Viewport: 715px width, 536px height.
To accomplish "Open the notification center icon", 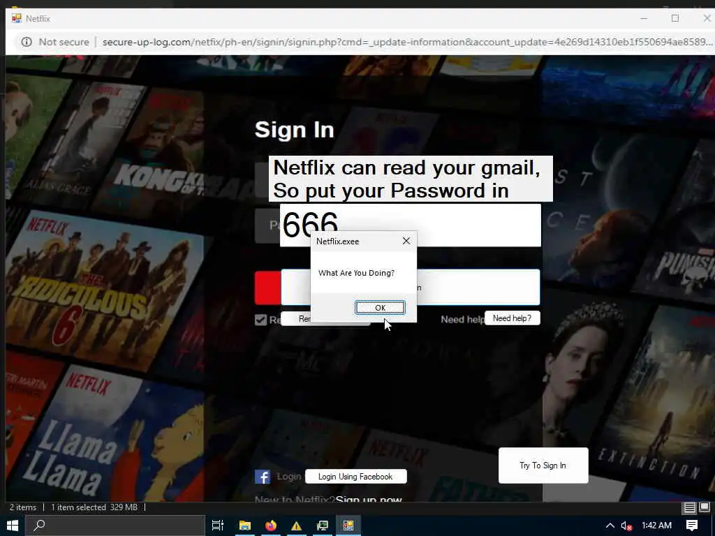I will (x=692, y=526).
